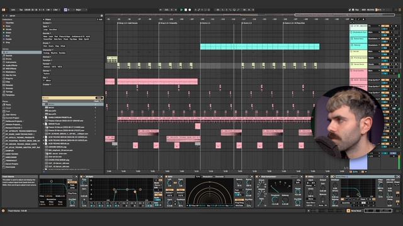403x226 pixels.
Task: Open the Templates library category
Action: (10, 95)
